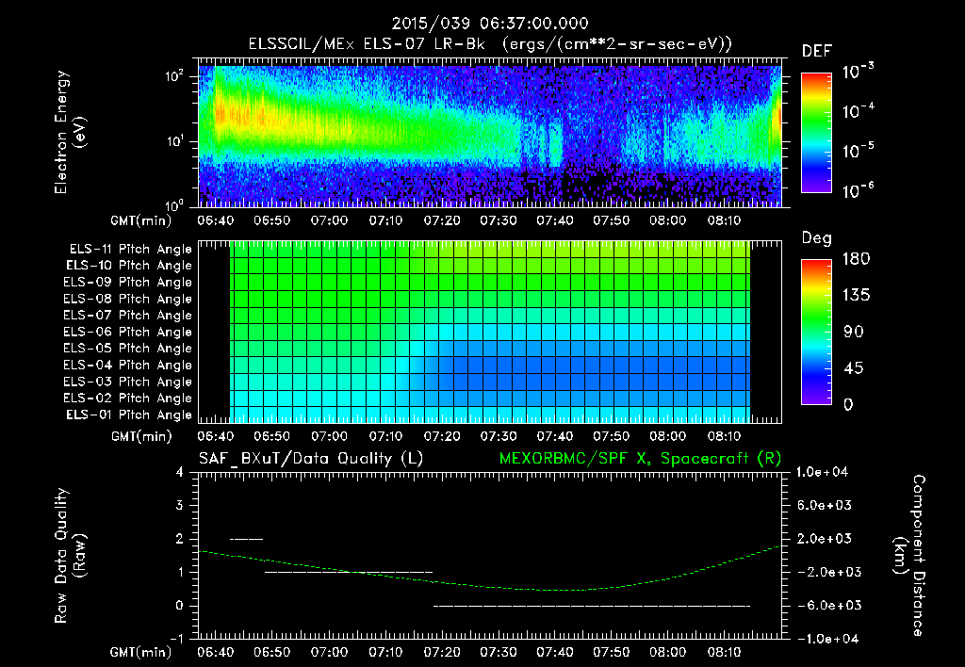Click the Deg legend title
The image size is (965, 667).
tap(817, 238)
